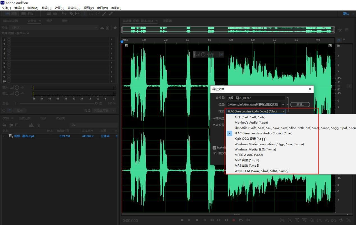The height and width of the screenshot is (225, 356).
Task: Jump playhead to previous marker
Action: coord(204,220)
